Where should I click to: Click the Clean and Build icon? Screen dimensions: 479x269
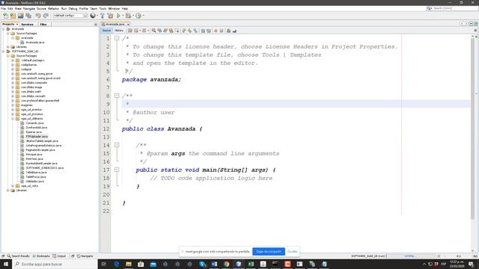110,16
